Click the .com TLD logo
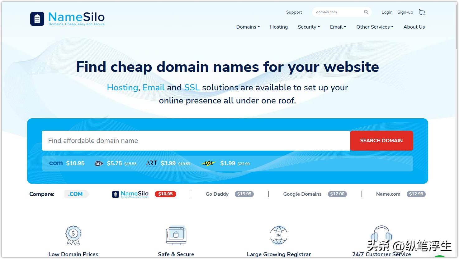Image resolution: width=459 pixels, height=259 pixels. [x=55, y=163]
